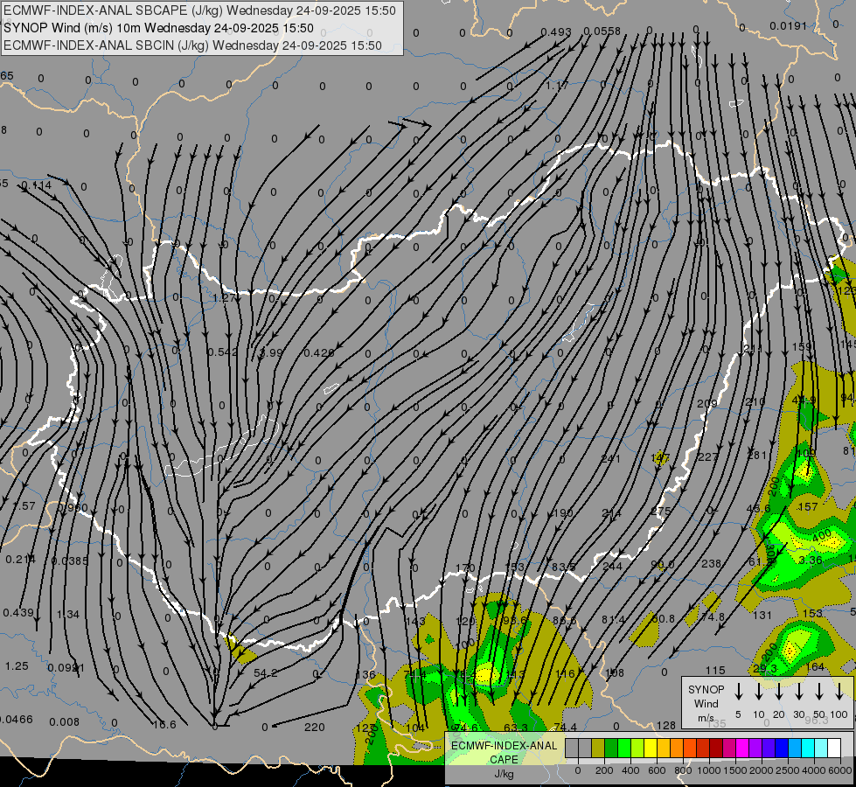Click the map value 3.99
The height and width of the screenshot is (787, 856).
click(x=271, y=352)
